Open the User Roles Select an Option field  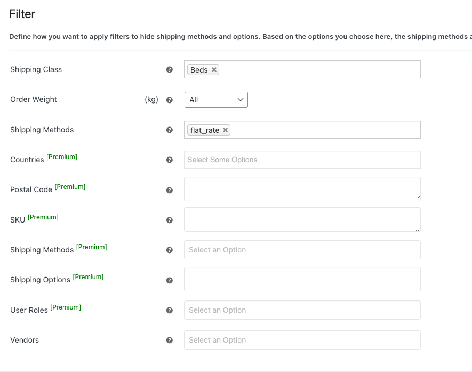pos(302,310)
